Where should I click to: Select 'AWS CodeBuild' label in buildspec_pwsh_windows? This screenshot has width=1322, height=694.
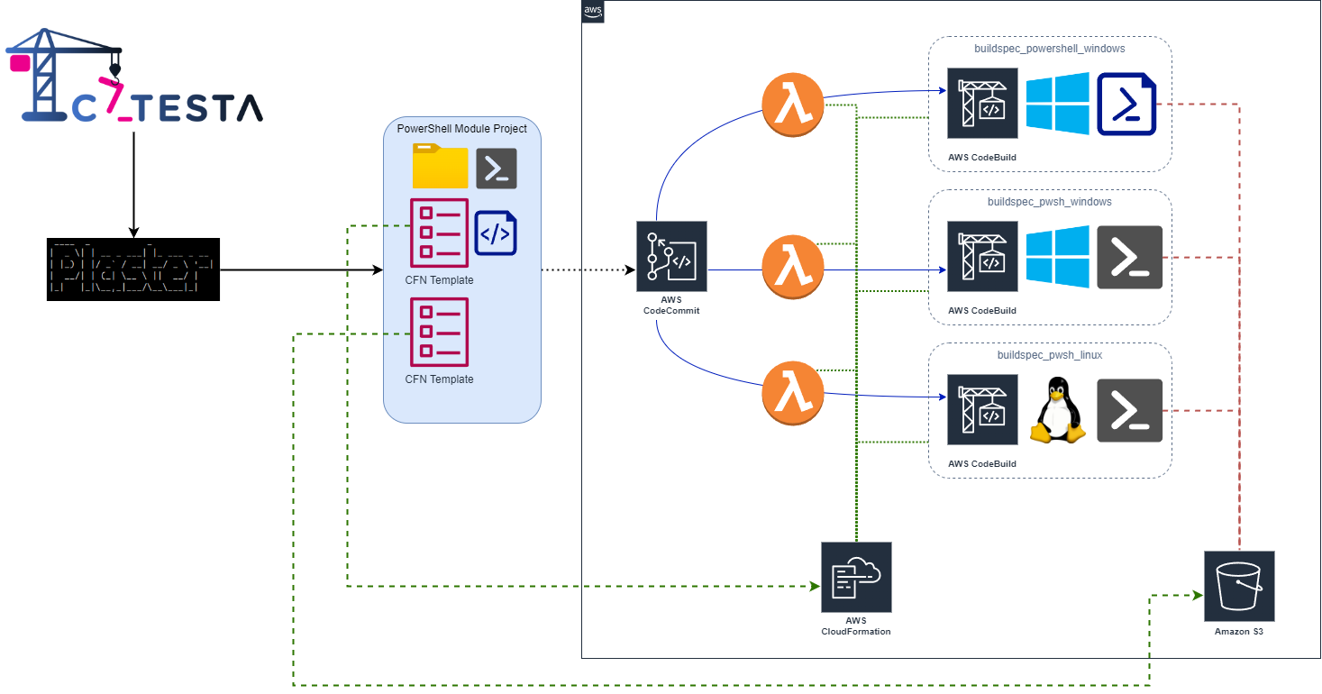(x=982, y=310)
